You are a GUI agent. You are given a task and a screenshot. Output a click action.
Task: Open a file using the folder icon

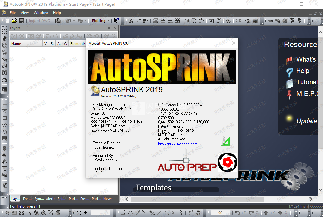click(14, 21)
